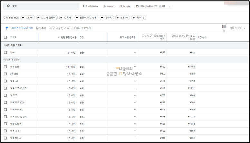The height and width of the screenshot is (143, 250).
Task: Add the 노트북 broaden-search chip
Action: (28, 17)
